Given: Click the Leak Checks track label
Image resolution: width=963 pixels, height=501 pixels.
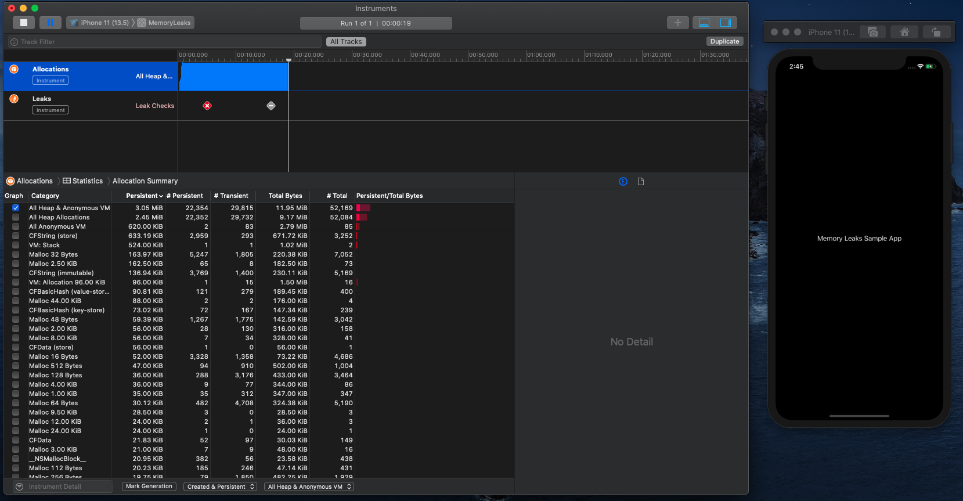Looking at the screenshot, I should (155, 106).
